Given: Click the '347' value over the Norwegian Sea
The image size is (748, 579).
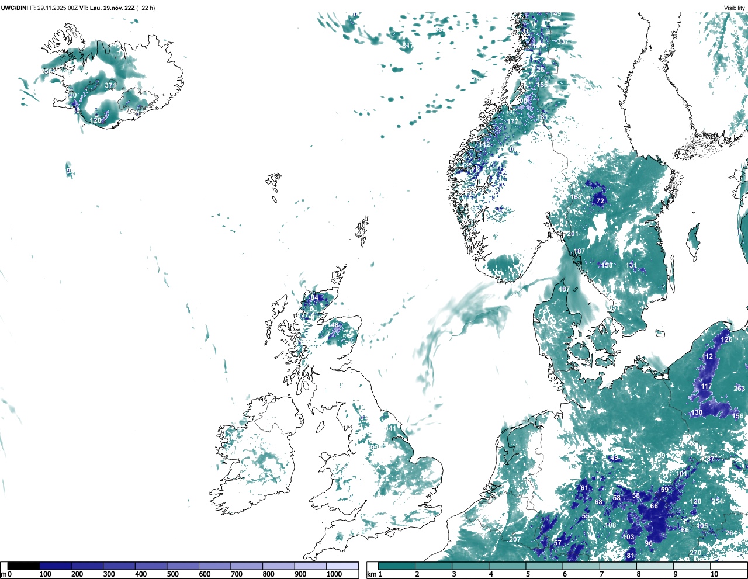Looking at the screenshot, I should (407, 46).
